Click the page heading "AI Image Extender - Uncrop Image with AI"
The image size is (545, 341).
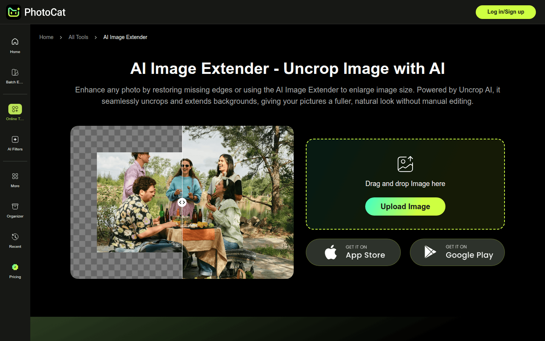[288, 69]
